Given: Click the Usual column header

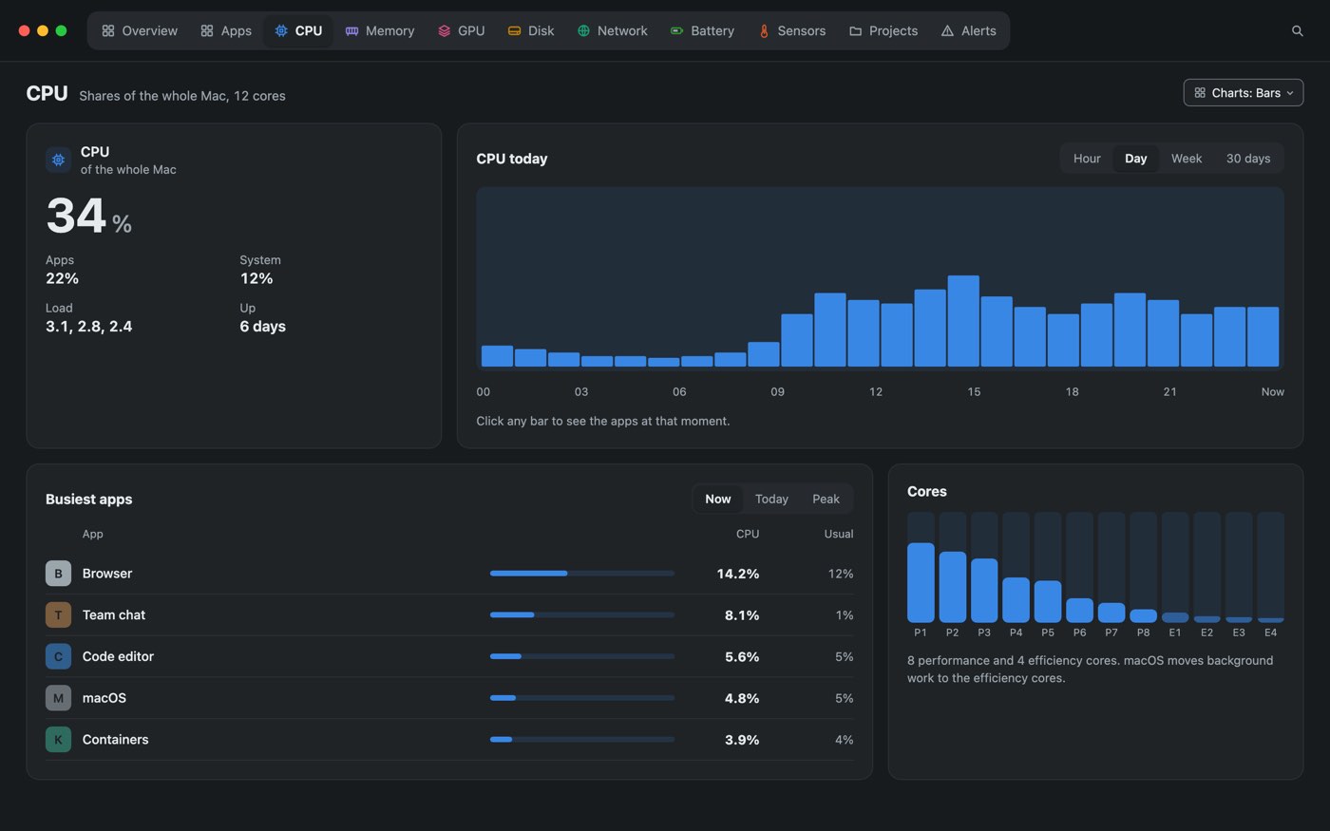Looking at the screenshot, I should [838, 534].
